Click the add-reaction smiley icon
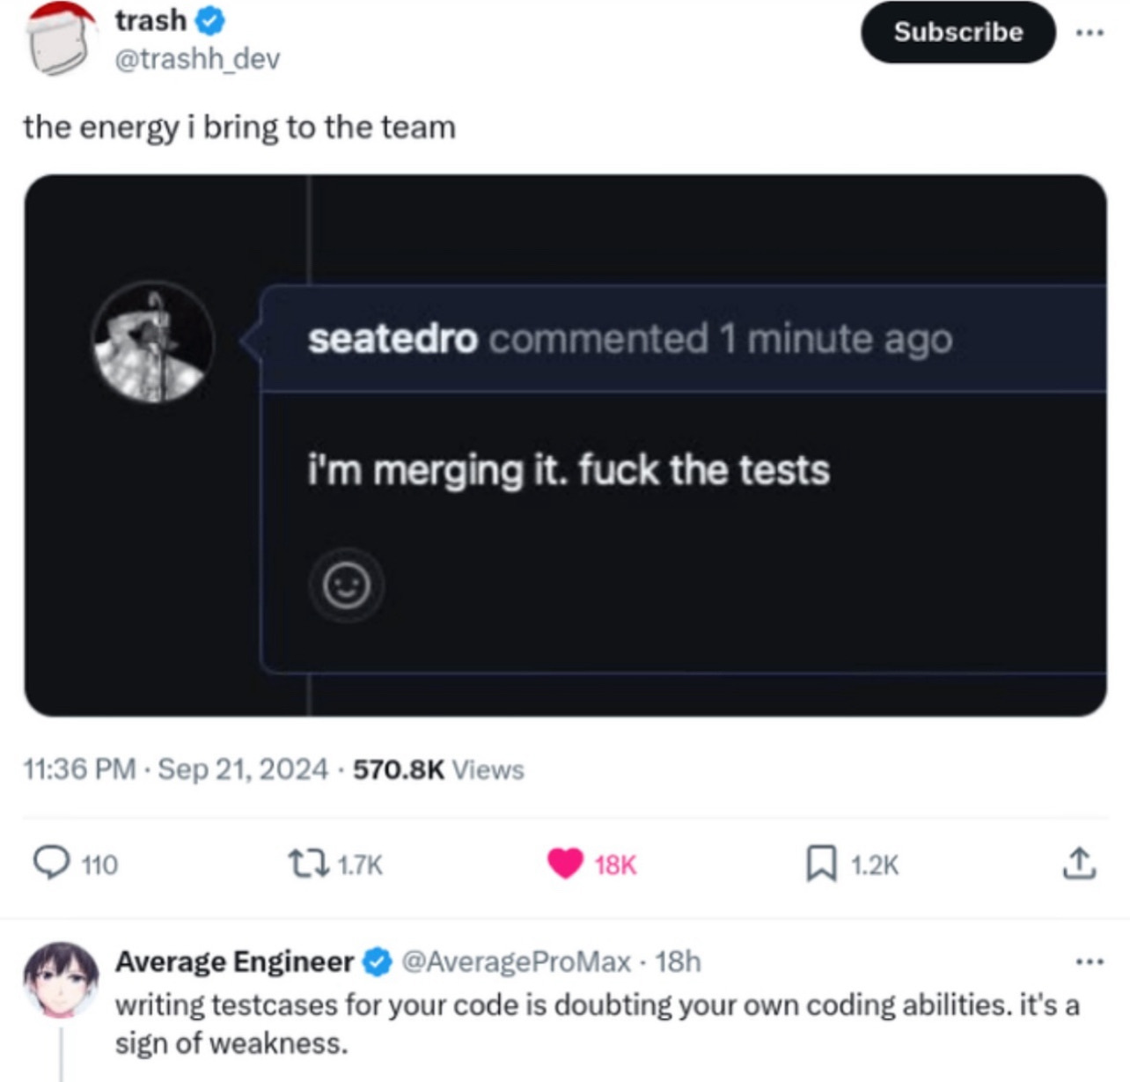The image size is (1130, 1082). (346, 585)
